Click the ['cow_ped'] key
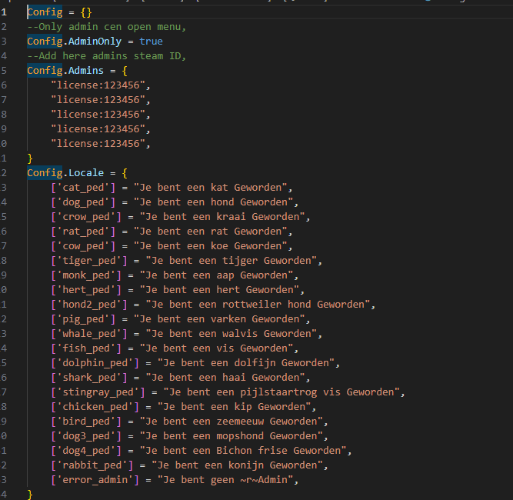 [x=83, y=246]
